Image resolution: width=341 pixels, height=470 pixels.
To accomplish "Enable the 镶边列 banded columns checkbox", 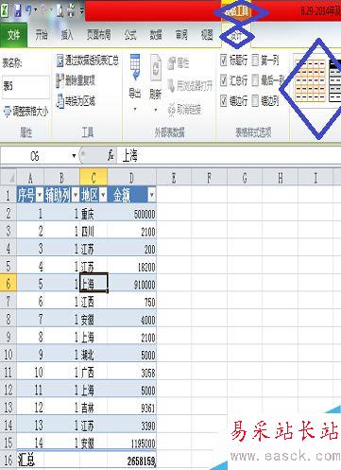I will click(x=255, y=101).
